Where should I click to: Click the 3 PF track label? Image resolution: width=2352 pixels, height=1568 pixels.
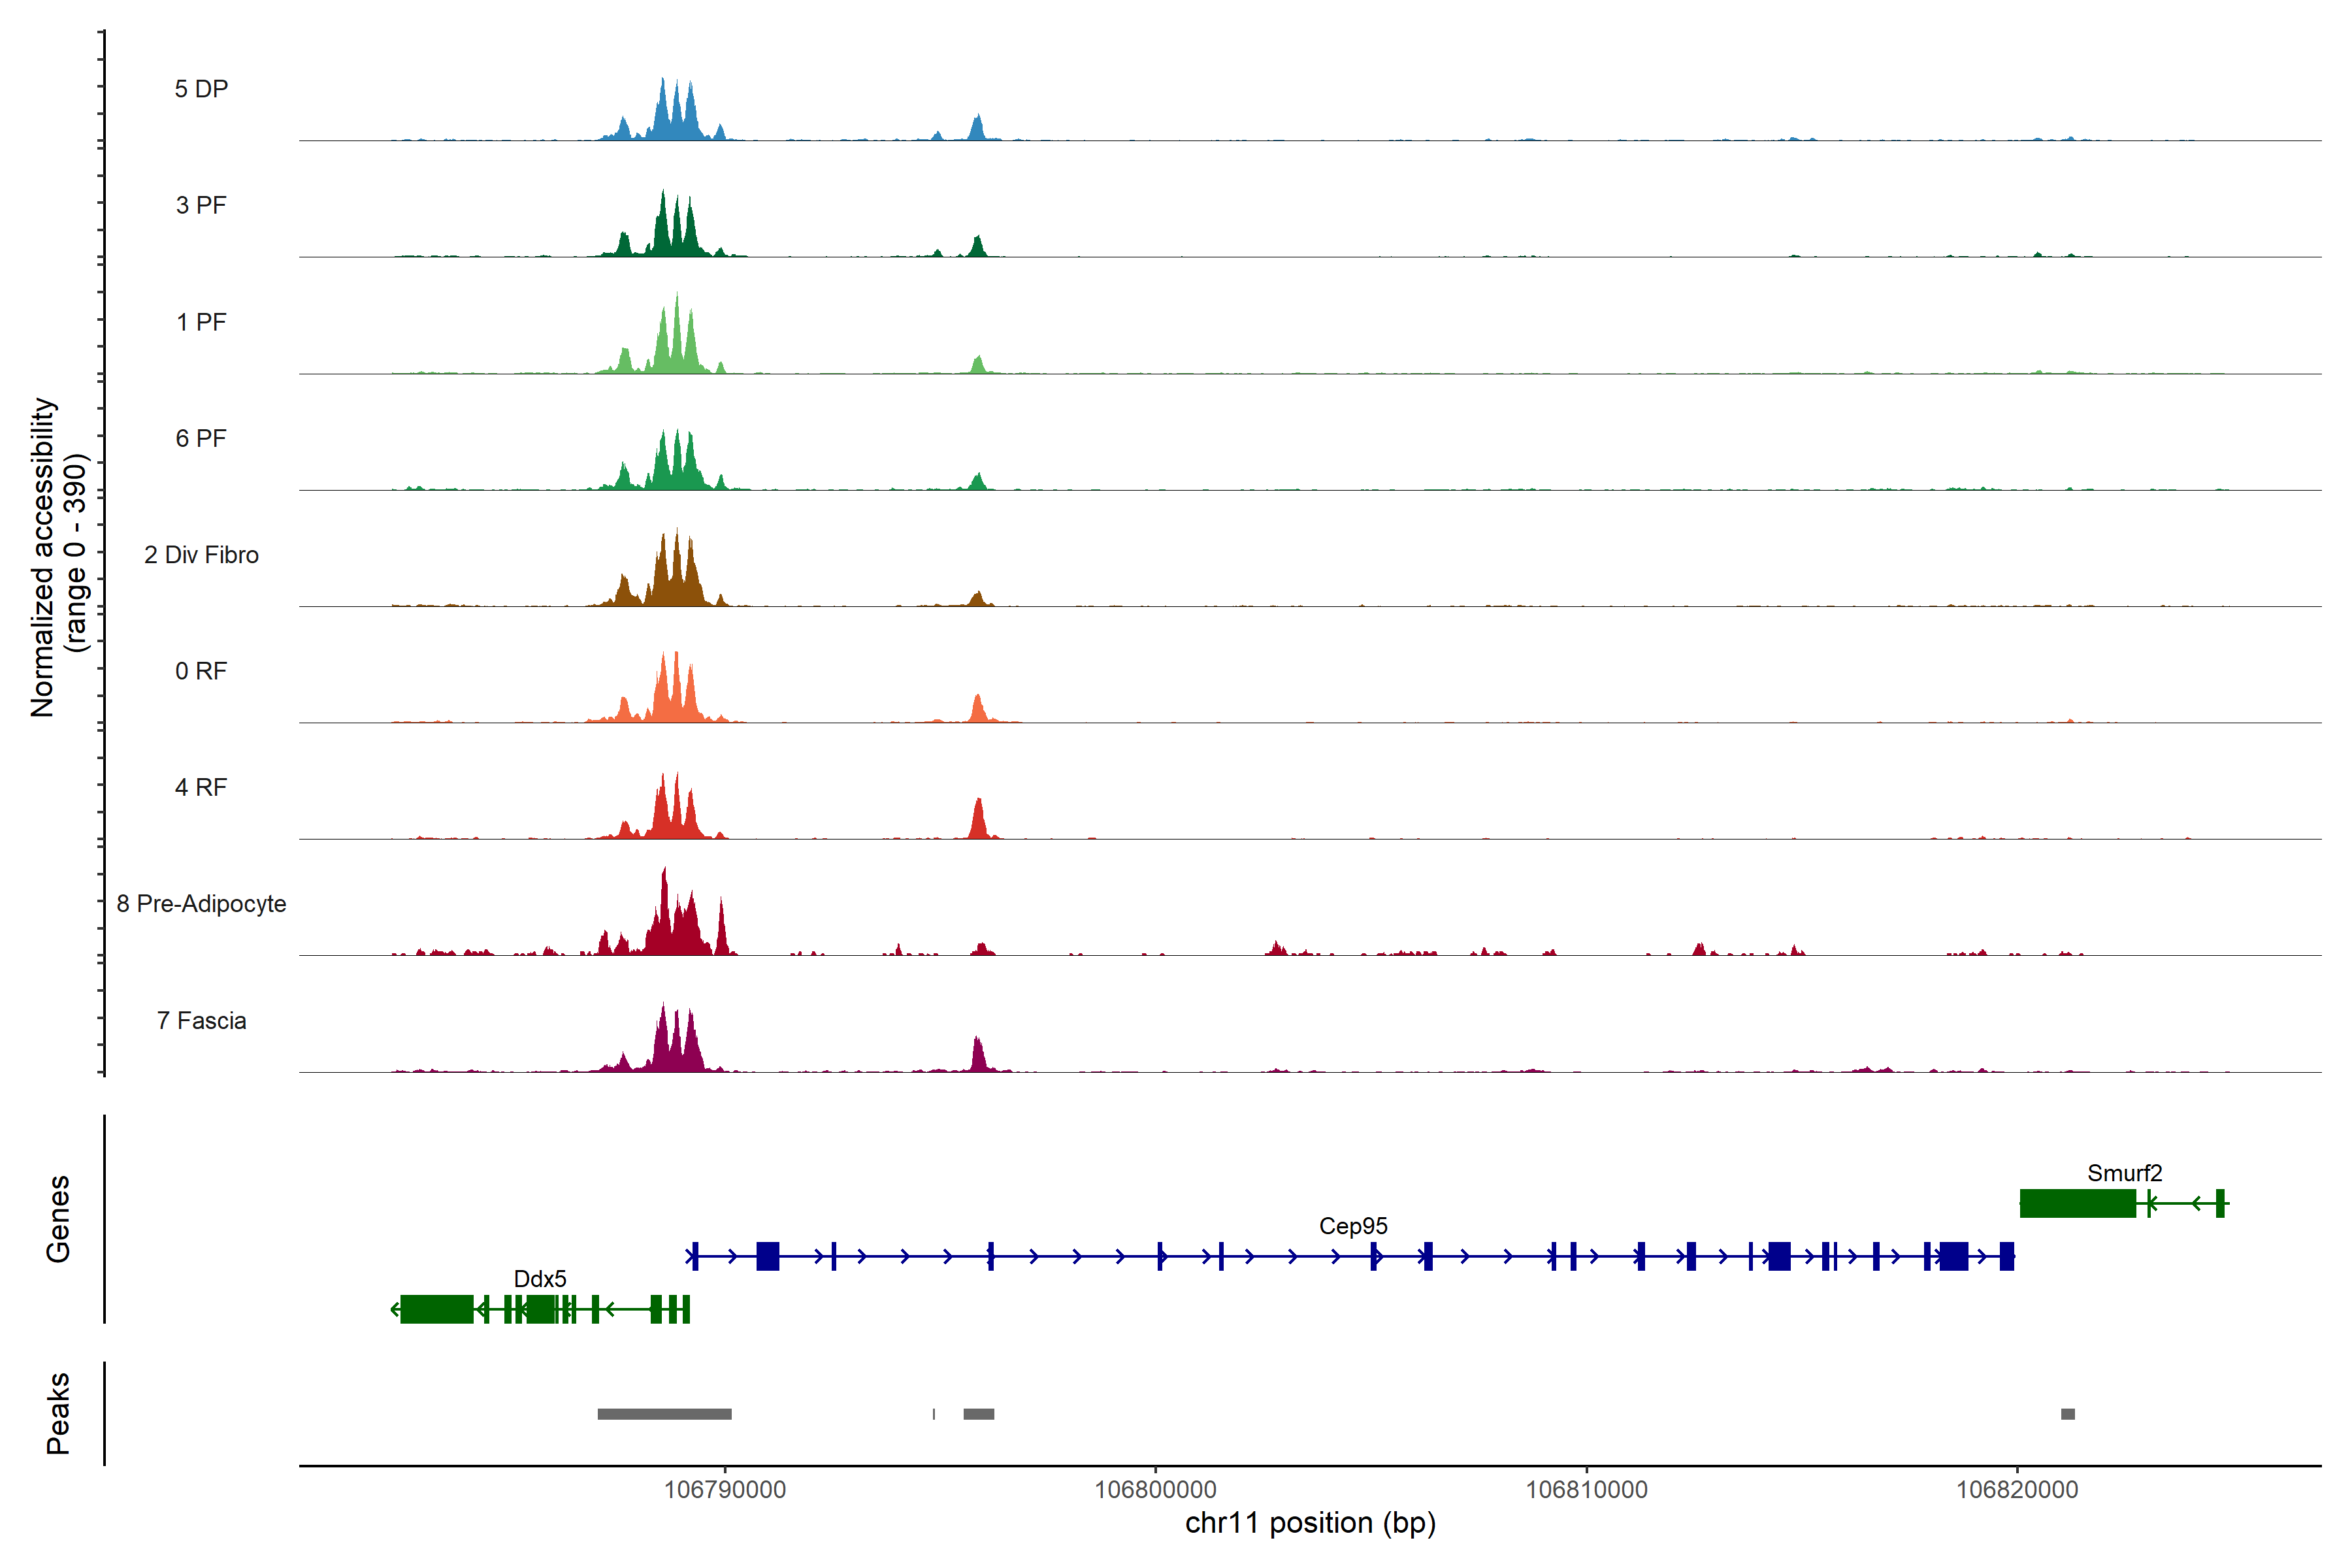coord(201,205)
